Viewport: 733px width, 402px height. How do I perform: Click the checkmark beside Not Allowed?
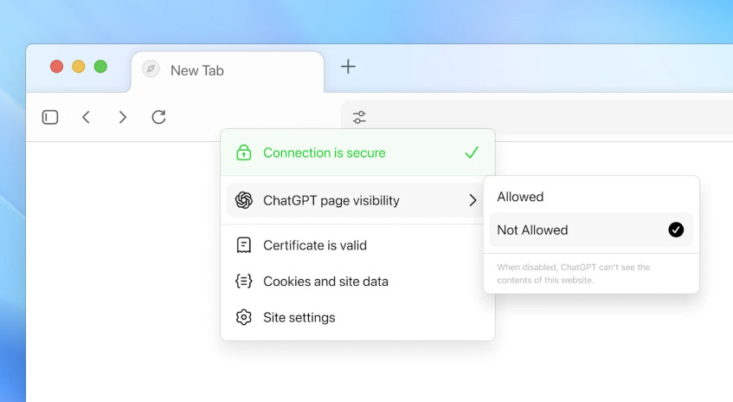click(x=676, y=230)
